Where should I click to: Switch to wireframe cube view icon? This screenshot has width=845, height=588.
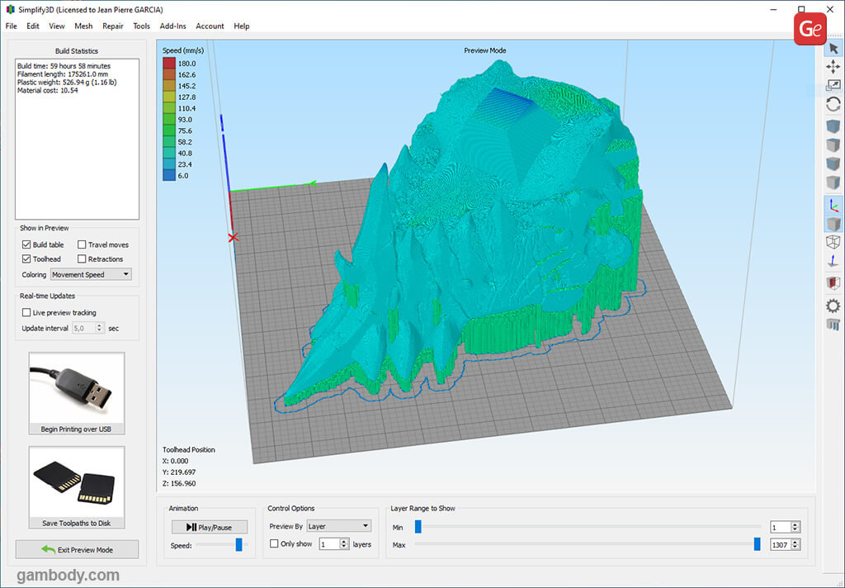click(x=833, y=242)
